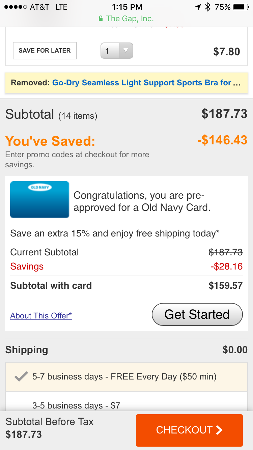Screen dimensions: 253x450
Task: Tap the pre-approved Old Navy Card message
Action: [142, 201]
